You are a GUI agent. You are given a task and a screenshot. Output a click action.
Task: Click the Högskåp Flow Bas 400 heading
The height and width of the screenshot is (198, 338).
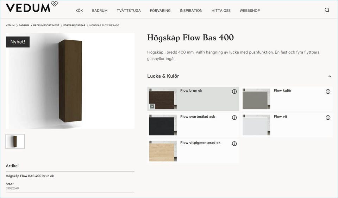(190, 38)
